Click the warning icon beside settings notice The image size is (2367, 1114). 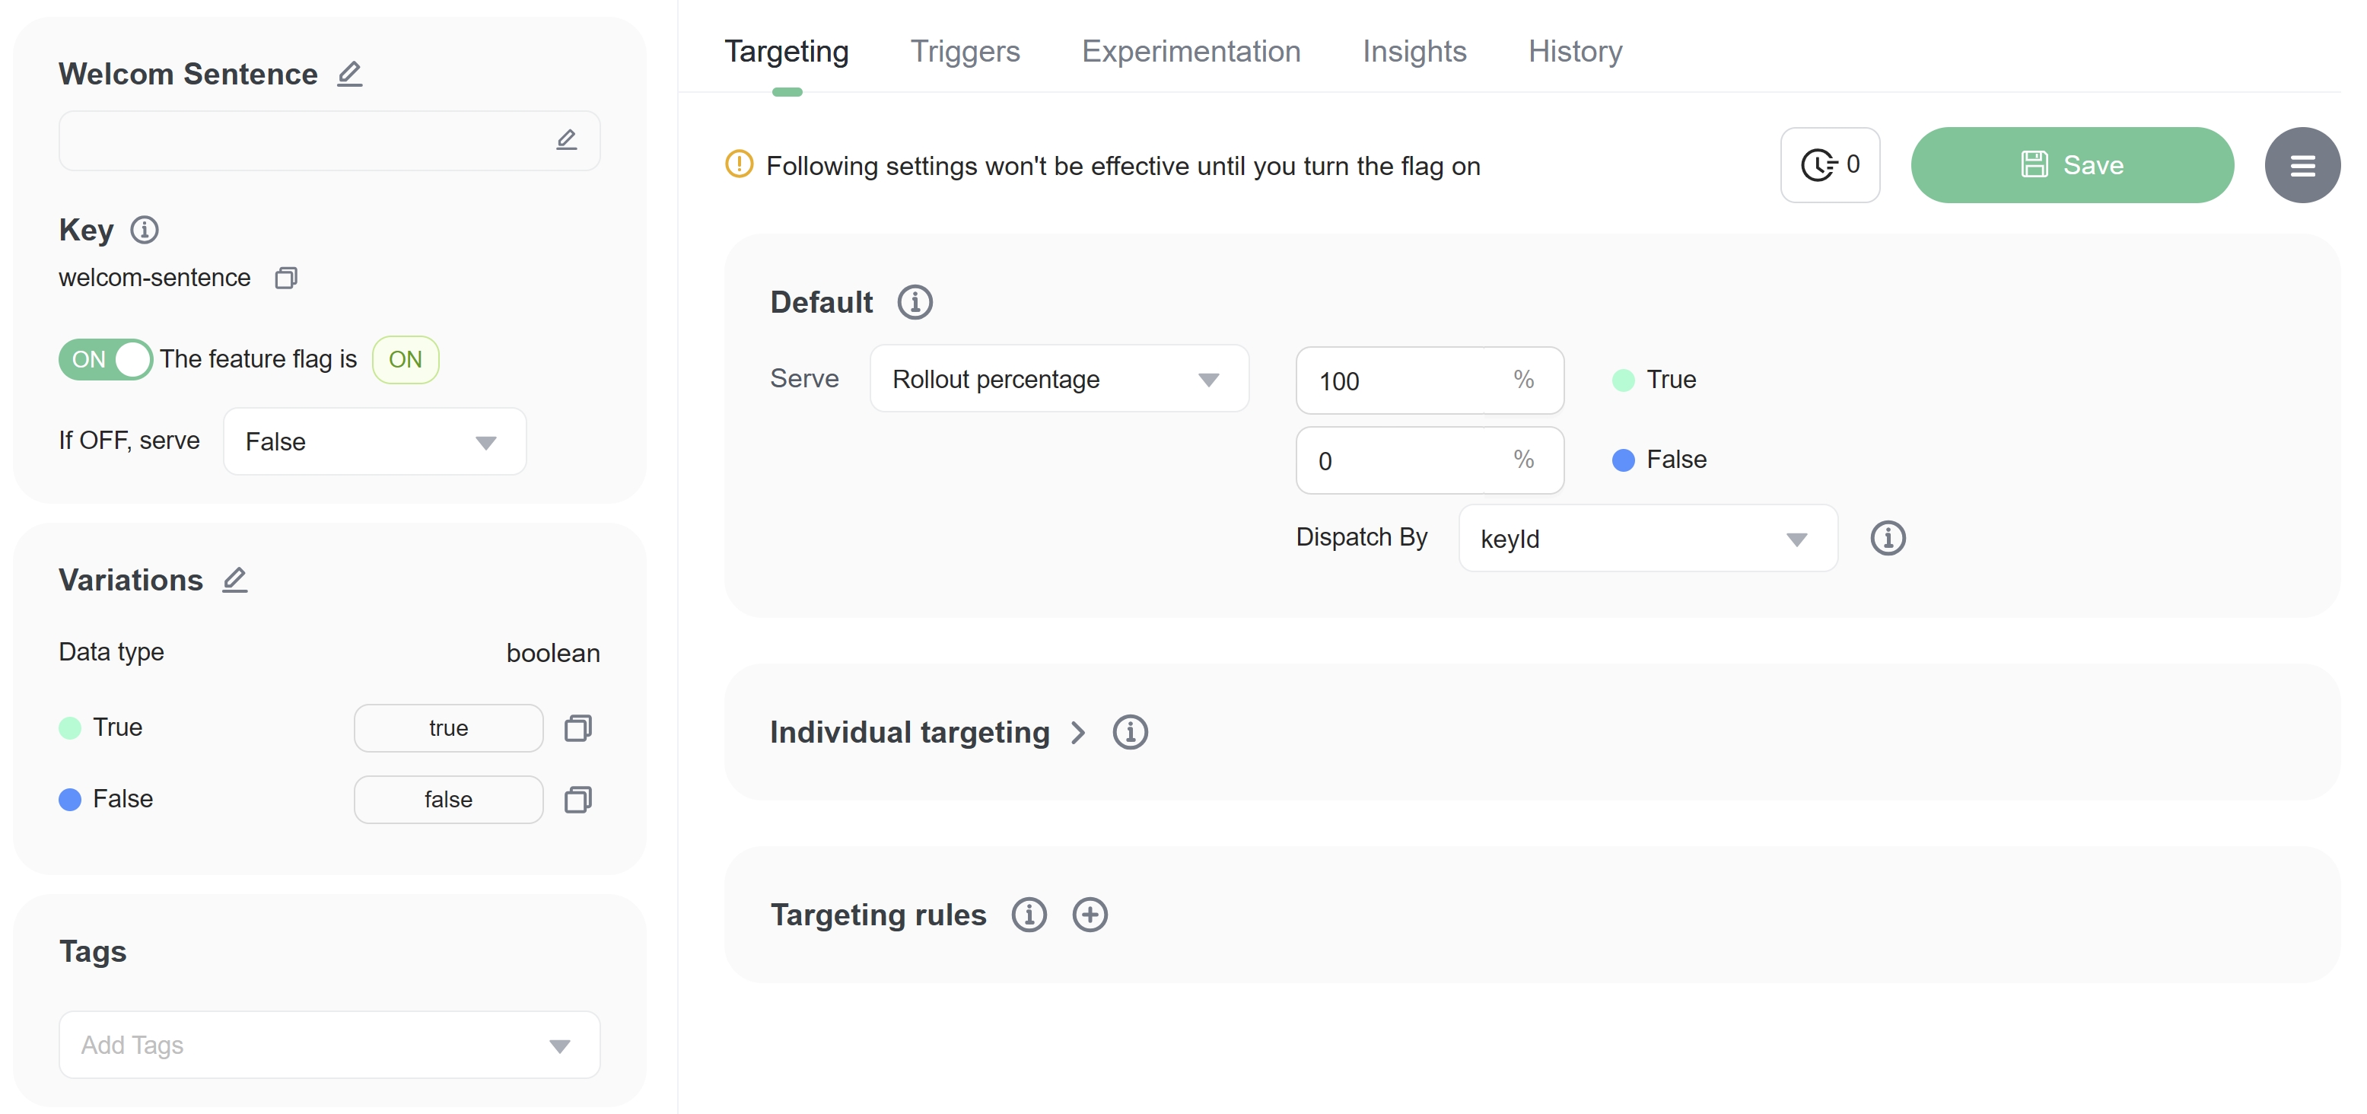[x=739, y=164]
